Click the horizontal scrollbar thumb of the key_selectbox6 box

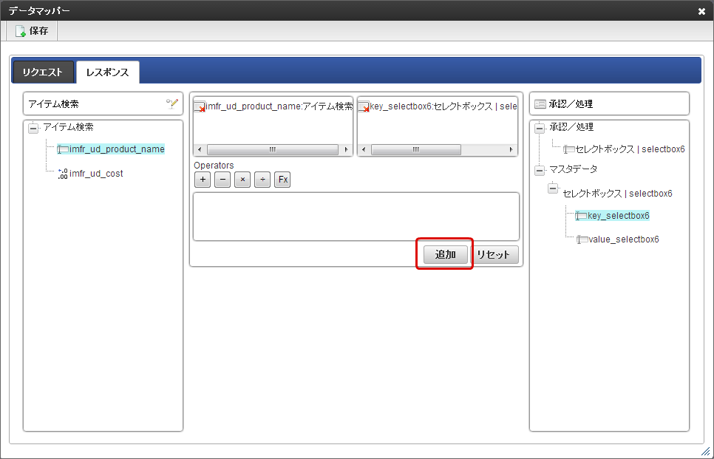point(415,150)
